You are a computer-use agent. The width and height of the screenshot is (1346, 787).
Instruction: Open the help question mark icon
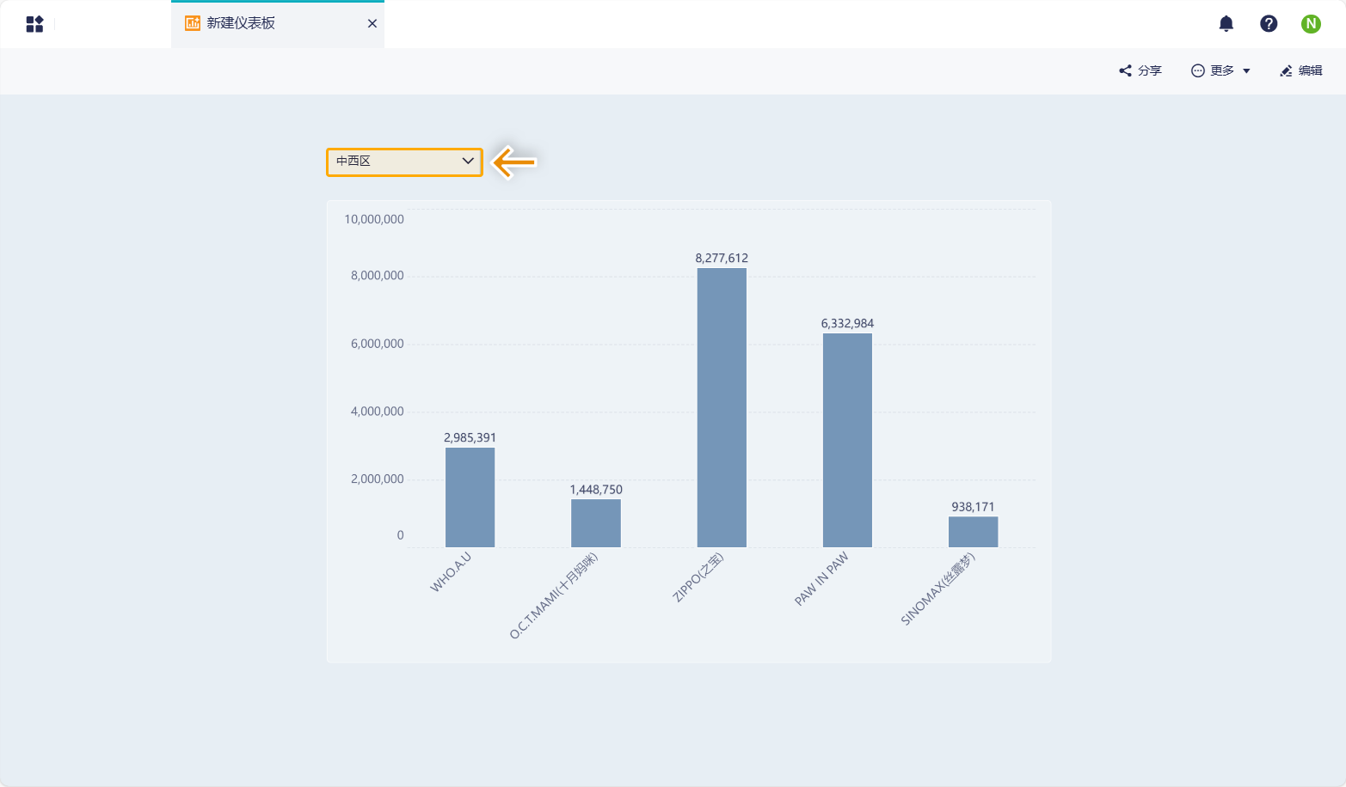coord(1269,24)
